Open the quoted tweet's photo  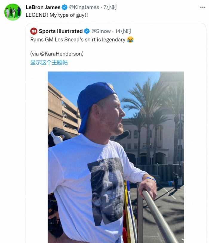tap(116, 157)
